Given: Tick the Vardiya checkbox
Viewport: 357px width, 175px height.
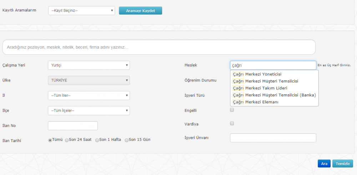Looking at the screenshot, I should pyautogui.click(x=232, y=123).
